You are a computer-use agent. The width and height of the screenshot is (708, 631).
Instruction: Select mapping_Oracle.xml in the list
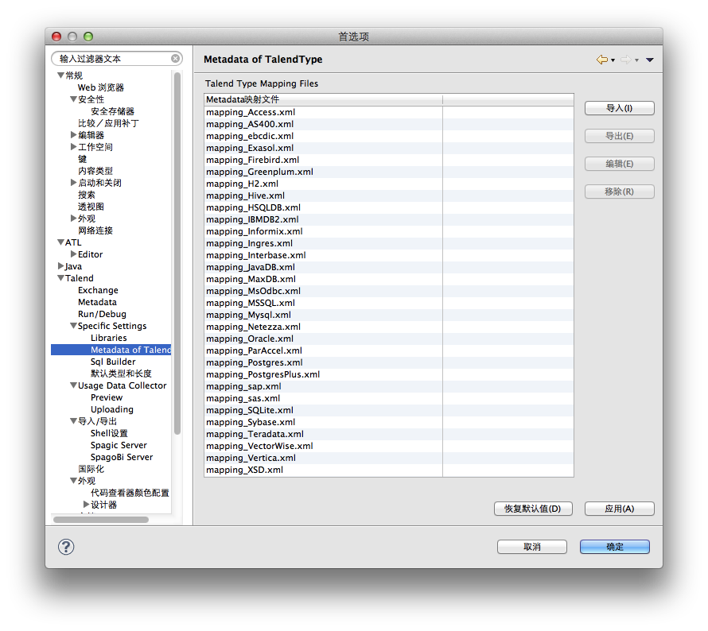249,339
